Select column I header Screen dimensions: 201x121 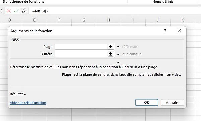pyautogui.click(x=133, y=20)
